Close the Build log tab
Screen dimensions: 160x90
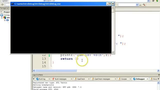[49, 79]
